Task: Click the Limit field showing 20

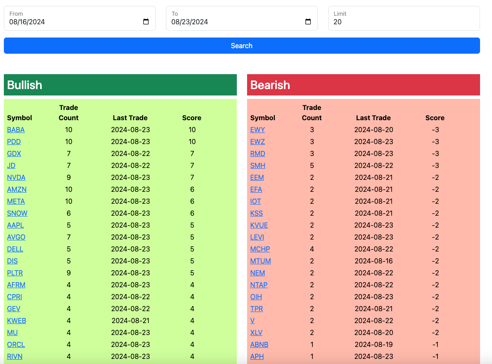Action: coord(404,18)
